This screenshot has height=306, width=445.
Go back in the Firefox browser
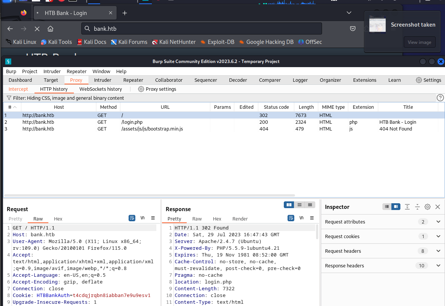pyautogui.click(x=10, y=28)
